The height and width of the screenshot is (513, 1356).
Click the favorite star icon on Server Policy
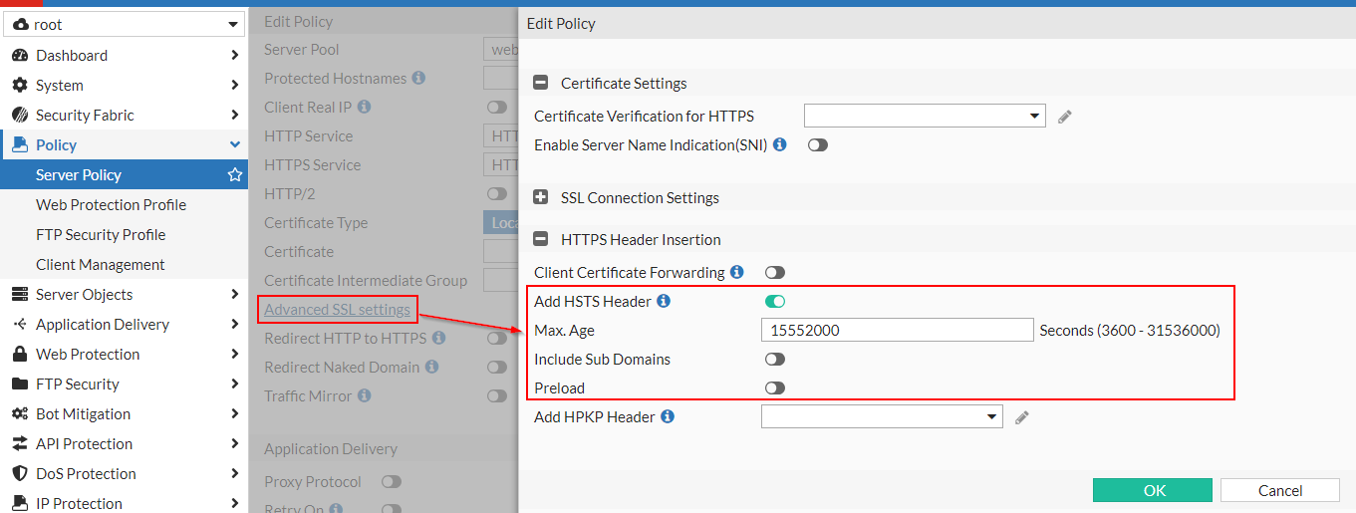click(235, 175)
